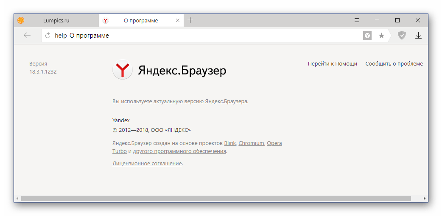The image size is (442, 216).
Task: Click the Вы используете актуальную версию text
Action: click(180, 101)
